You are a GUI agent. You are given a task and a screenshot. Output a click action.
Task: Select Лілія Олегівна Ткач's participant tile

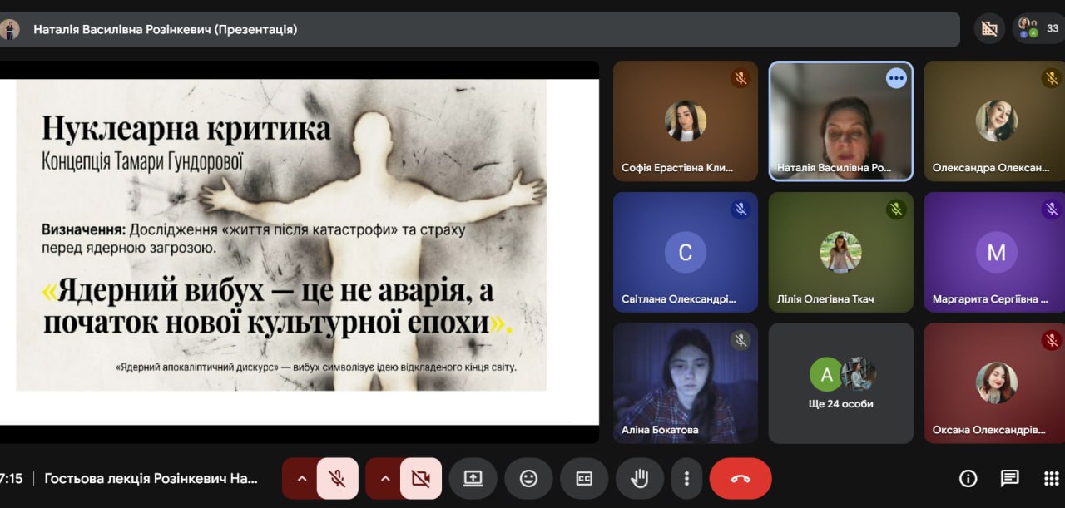tap(840, 253)
